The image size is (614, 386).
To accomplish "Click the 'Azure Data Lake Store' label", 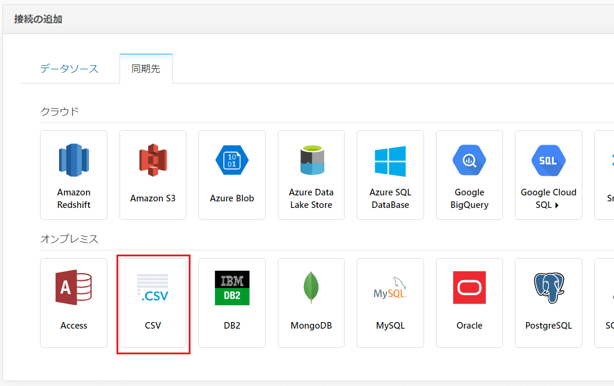I will (311, 199).
